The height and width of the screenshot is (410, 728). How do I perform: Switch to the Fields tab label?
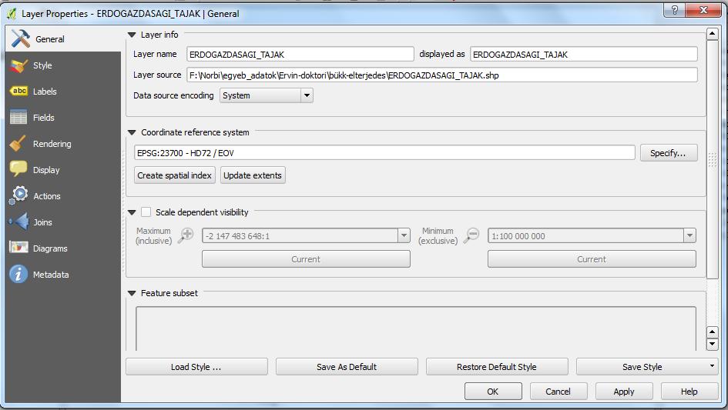click(x=44, y=118)
